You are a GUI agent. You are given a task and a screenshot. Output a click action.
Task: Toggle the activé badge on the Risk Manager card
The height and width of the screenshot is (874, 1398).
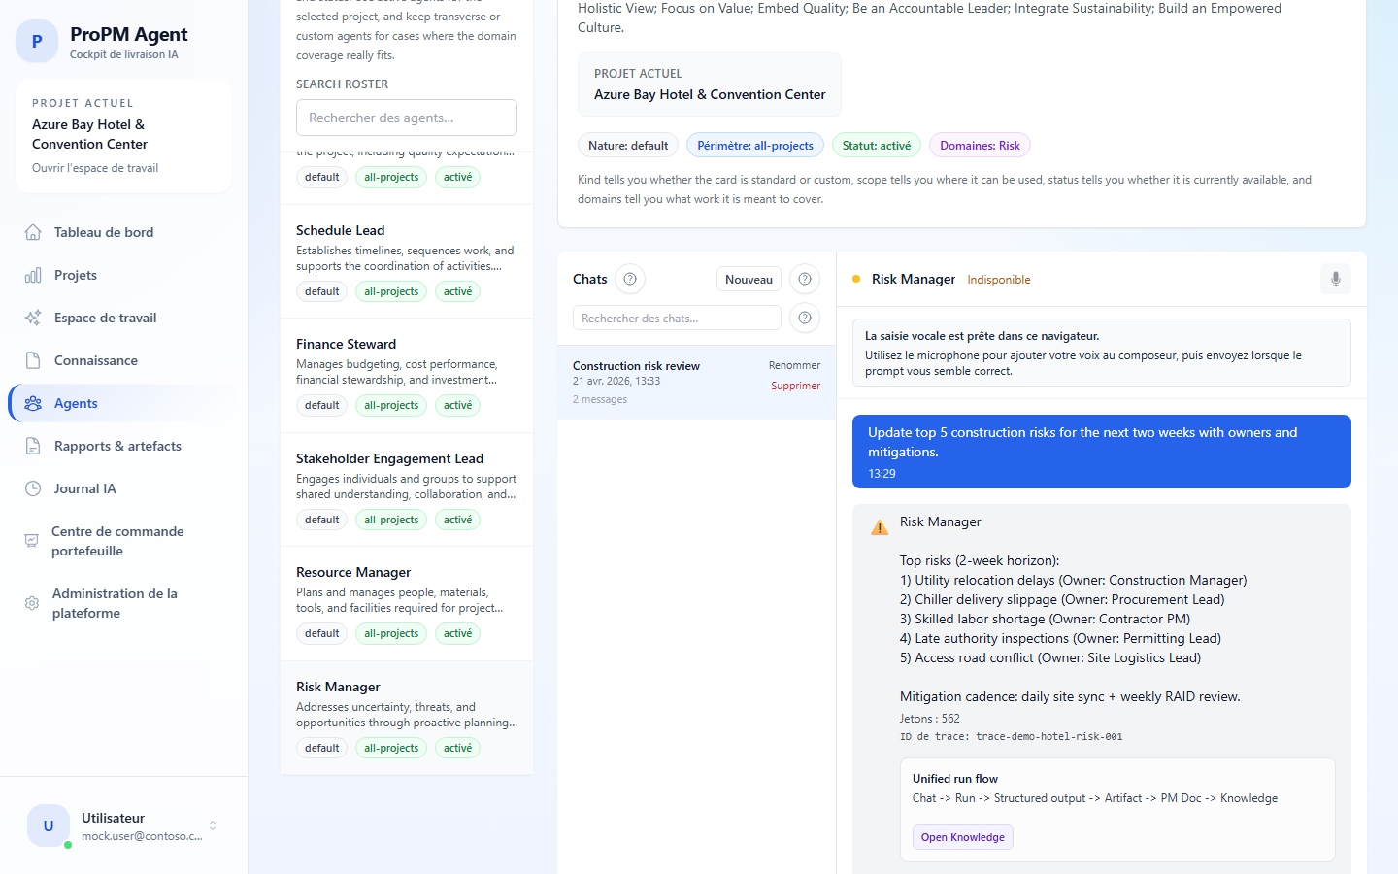(x=457, y=748)
